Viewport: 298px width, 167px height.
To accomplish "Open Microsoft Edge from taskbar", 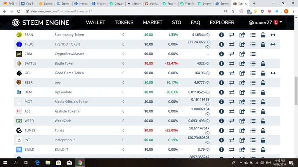I will (x=37, y=163).
